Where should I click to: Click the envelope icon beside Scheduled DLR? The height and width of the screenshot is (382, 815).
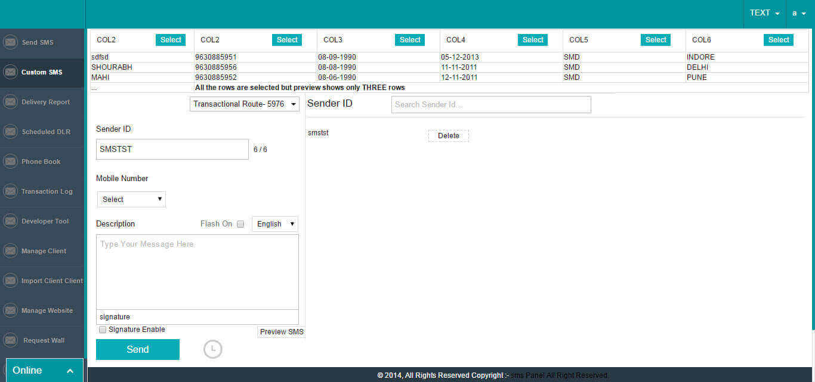click(x=10, y=132)
